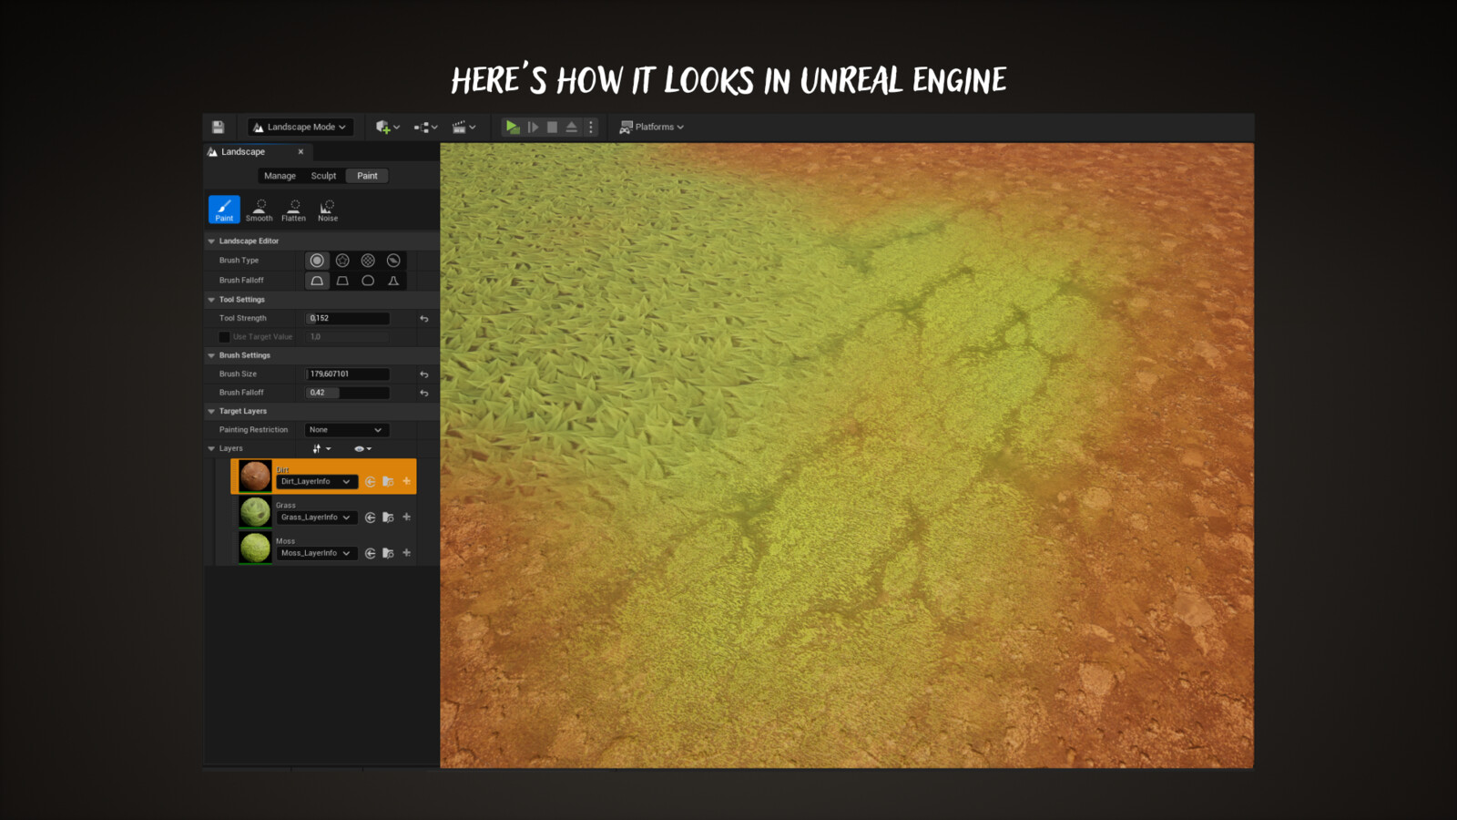Enable the Use Target Value checkbox
1457x820 pixels.
224,337
